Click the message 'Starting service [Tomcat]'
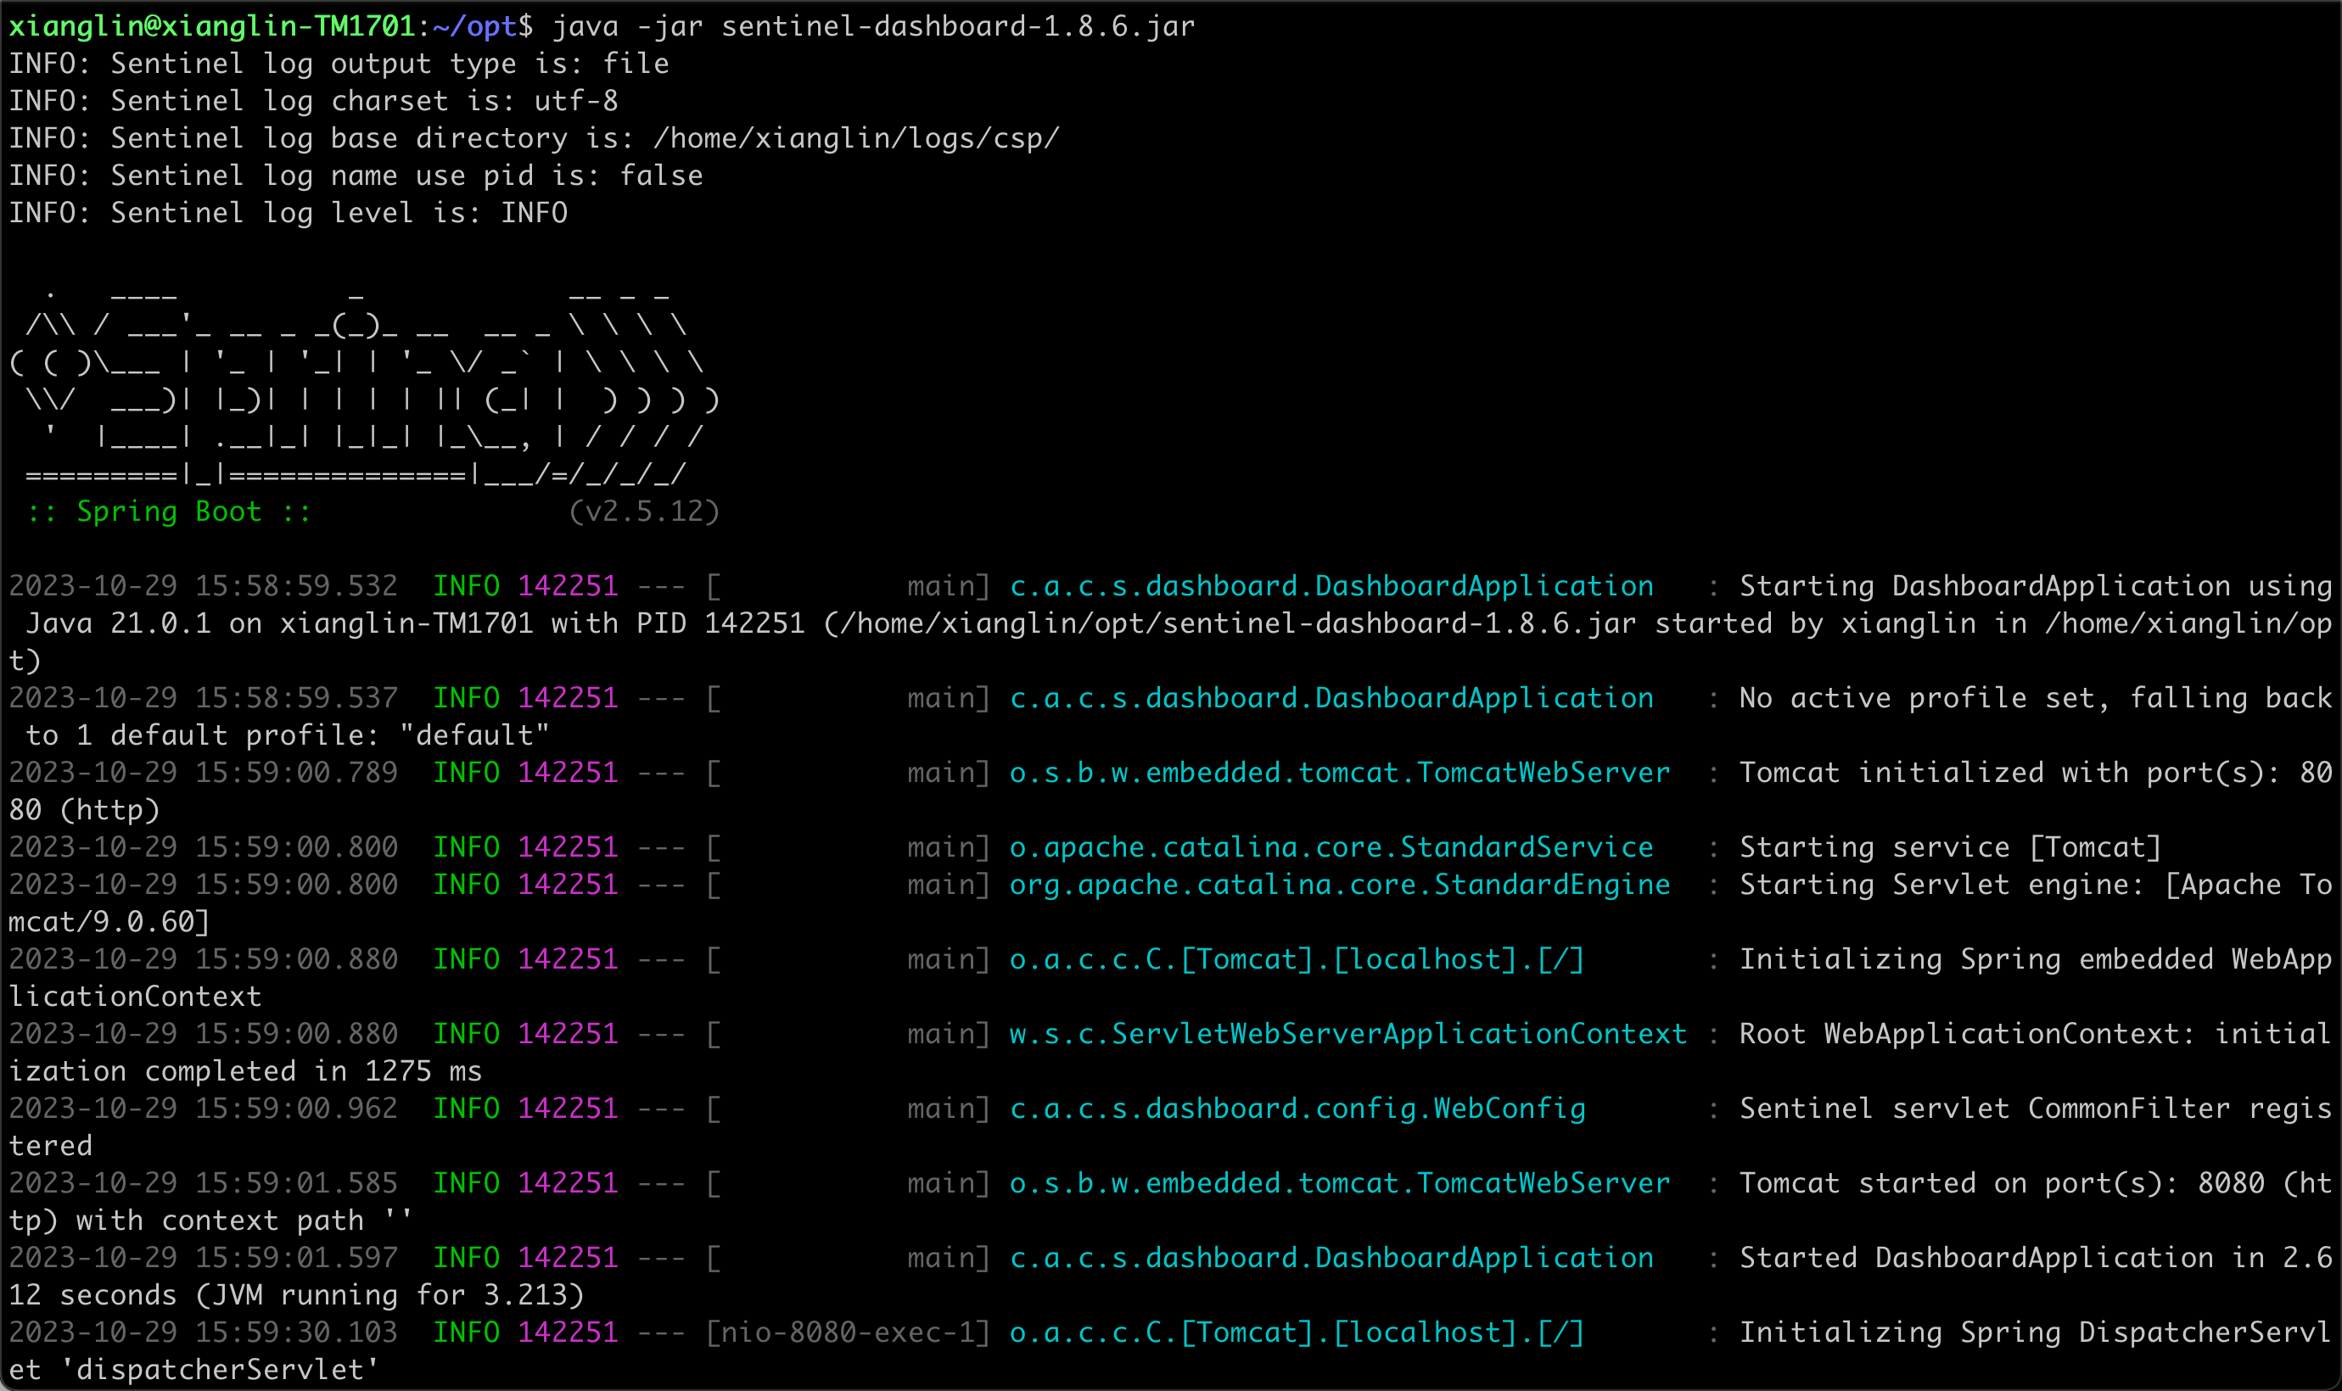This screenshot has width=2342, height=1391. 1950,848
